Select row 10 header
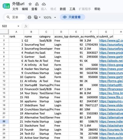The image size is (123, 140). pos(4,73)
